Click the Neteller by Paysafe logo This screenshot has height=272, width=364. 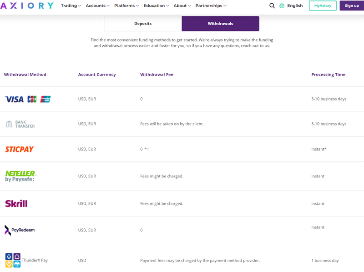pos(20,176)
